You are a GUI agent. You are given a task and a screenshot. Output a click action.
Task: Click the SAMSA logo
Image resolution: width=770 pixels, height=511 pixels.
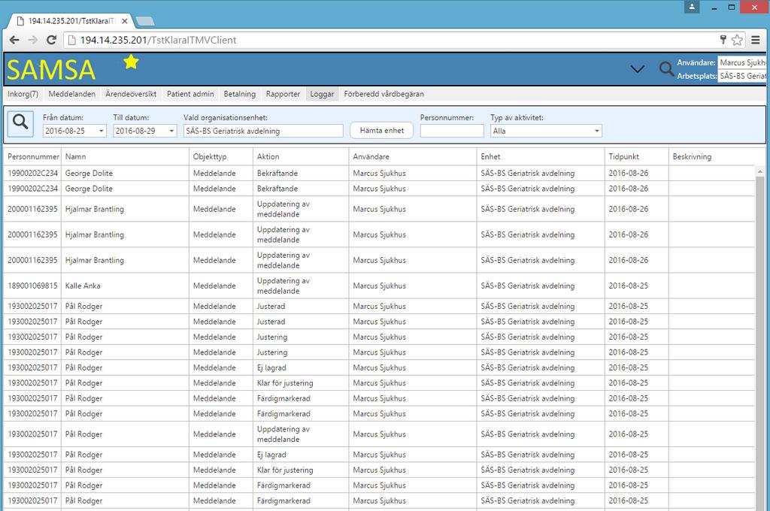(x=51, y=70)
